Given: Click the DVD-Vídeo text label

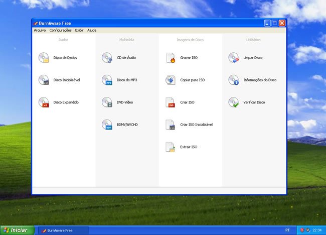Looking at the screenshot, I should 125,102.
